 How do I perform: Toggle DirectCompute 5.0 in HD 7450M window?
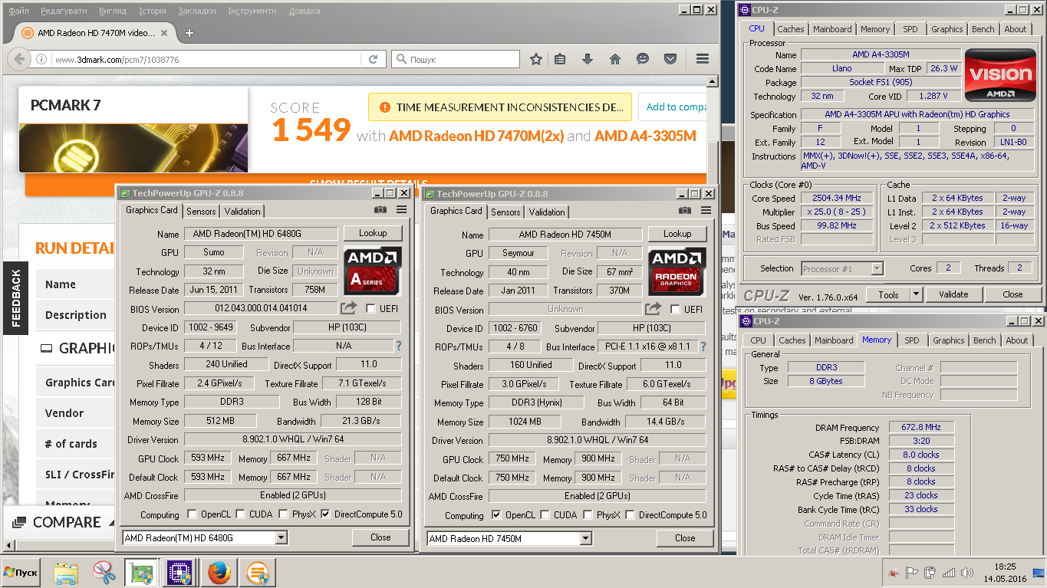point(631,514)
